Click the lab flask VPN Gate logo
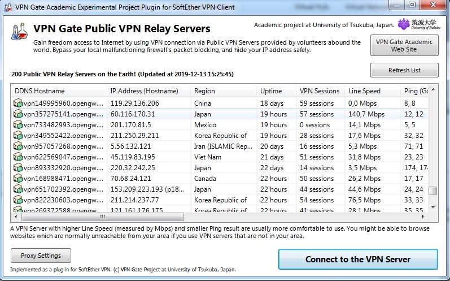 click(19, 31)
